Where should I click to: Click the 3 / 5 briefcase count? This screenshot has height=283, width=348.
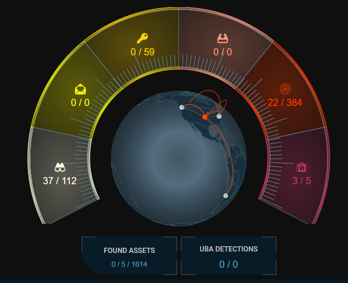[x=302, y=181]
